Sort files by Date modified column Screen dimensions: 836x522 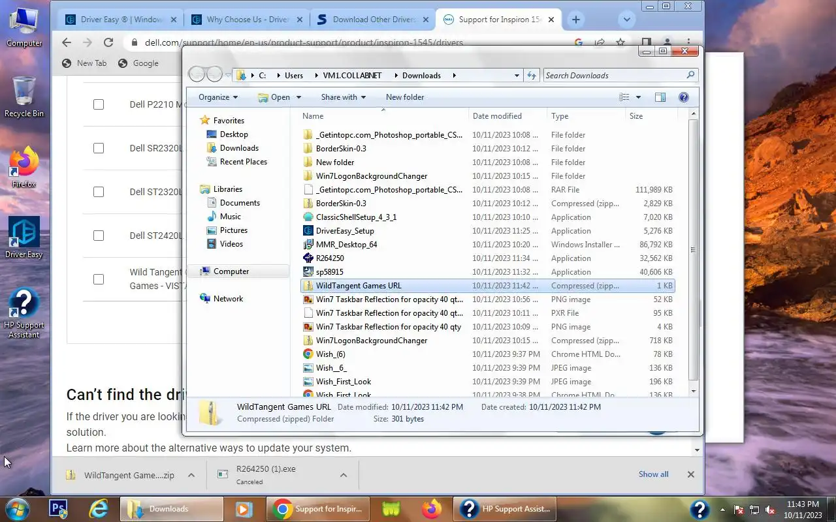point(508,116)
